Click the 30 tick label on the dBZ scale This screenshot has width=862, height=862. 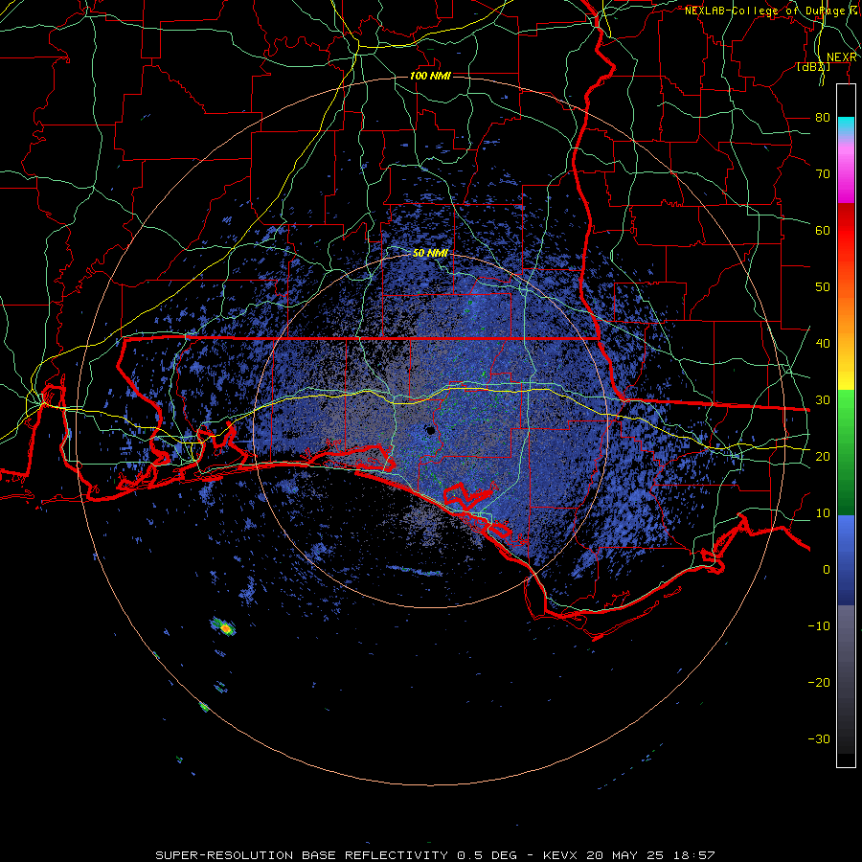[823, 400]
